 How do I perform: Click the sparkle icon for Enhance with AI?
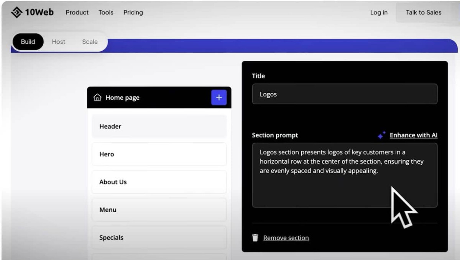click(381, 135)
